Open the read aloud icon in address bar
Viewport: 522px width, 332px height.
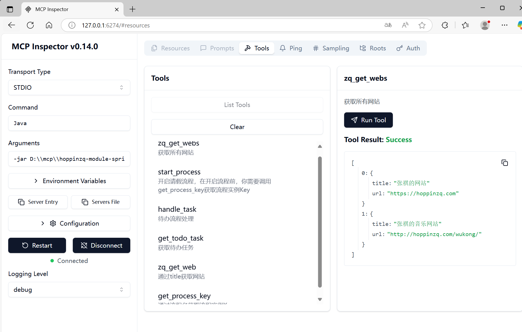click(x=405, y=25)
